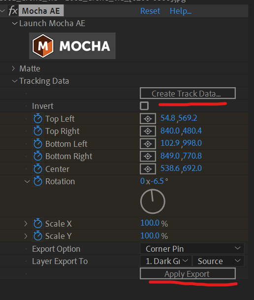Click Scale Y value 100.0
The image size is (254, 300).
150,235
